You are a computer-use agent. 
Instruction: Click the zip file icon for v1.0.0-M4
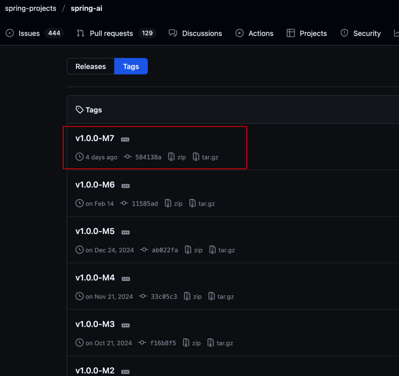coord(187,296)
